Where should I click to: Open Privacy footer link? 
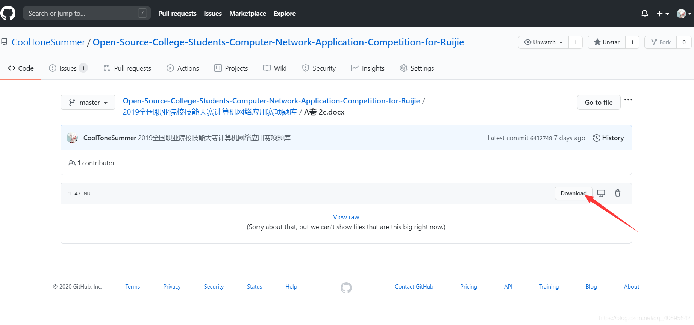(172, 287)
